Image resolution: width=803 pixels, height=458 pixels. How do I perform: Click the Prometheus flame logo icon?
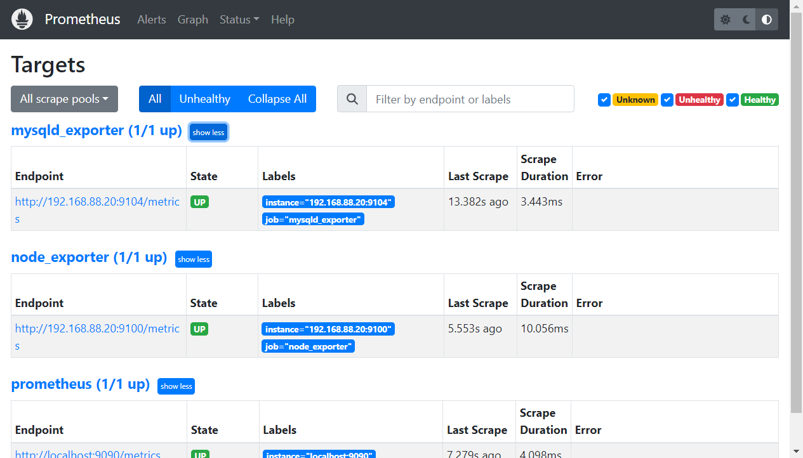tap(22, 20)
